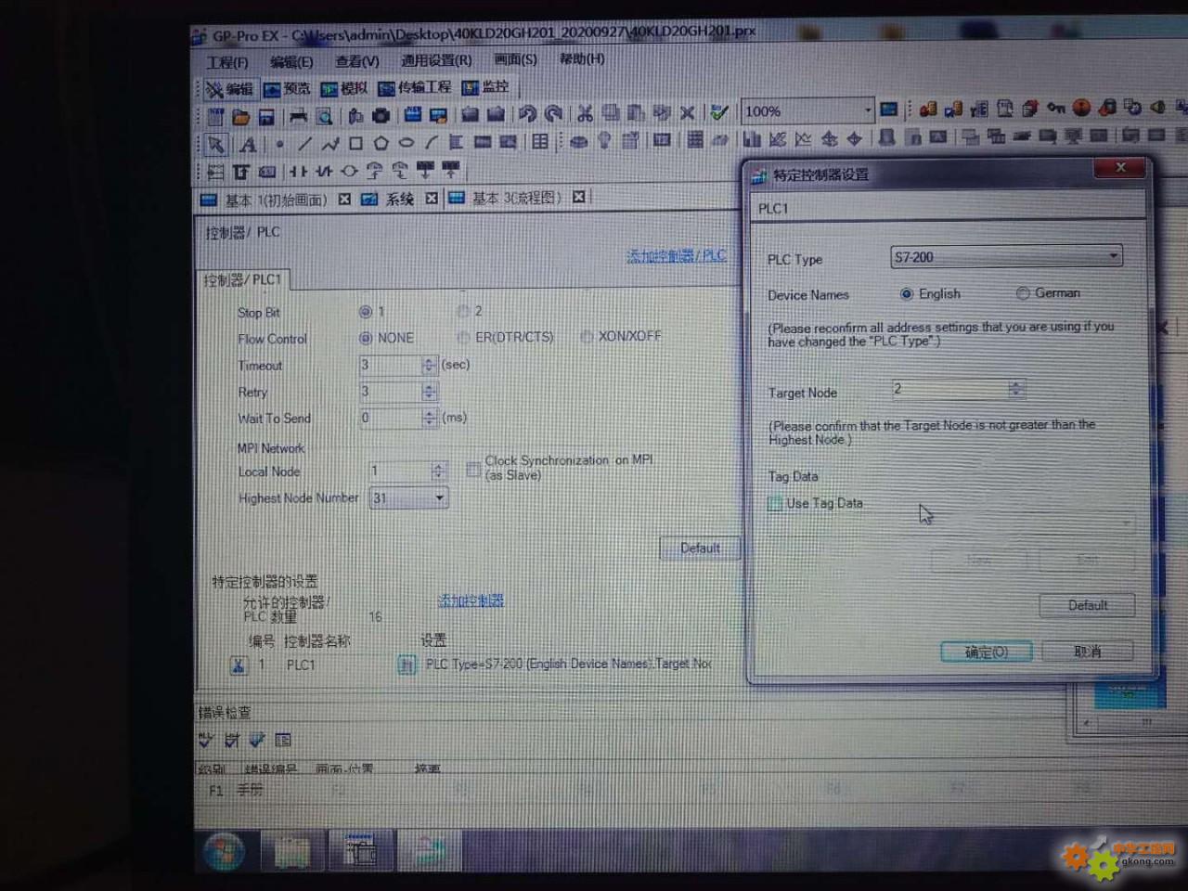Close the 基本 1(初始画面) tab
The image size is (1188, 891).
(344, 200)
